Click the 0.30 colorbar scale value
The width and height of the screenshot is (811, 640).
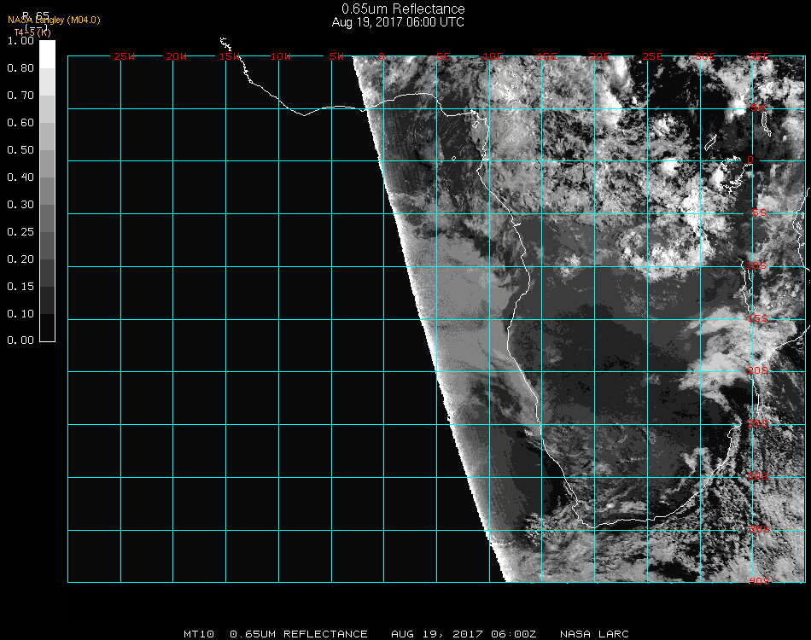click(x=20, y=206)
